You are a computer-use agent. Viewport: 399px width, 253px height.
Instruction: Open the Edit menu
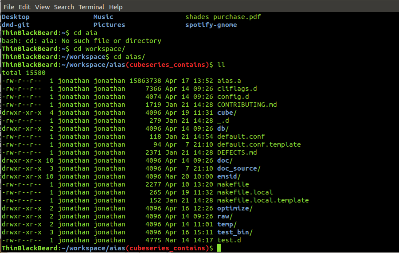(24, 7)
